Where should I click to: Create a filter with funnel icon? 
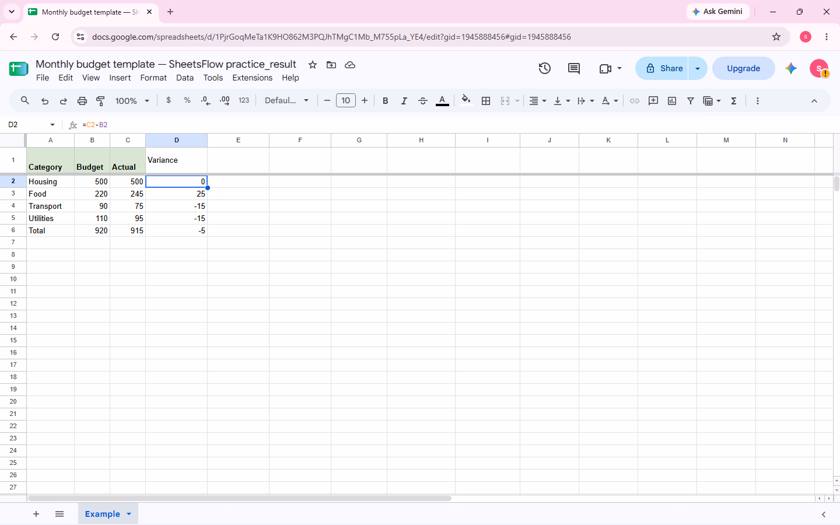click(691, 101)
